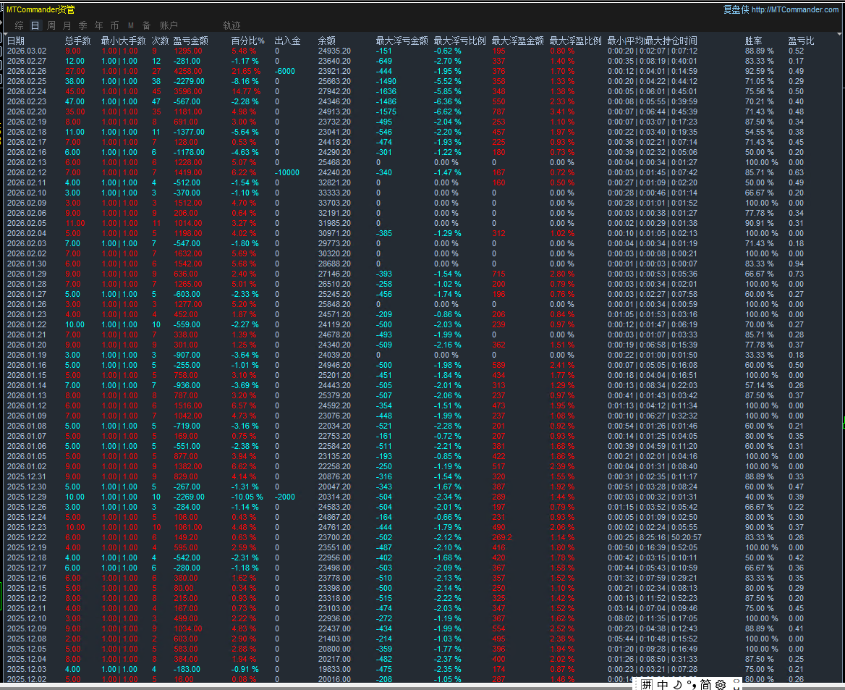The image size is (845, 690).
Task: Select the 2026.02.25 date cell
Action: (x=26, y=82)
